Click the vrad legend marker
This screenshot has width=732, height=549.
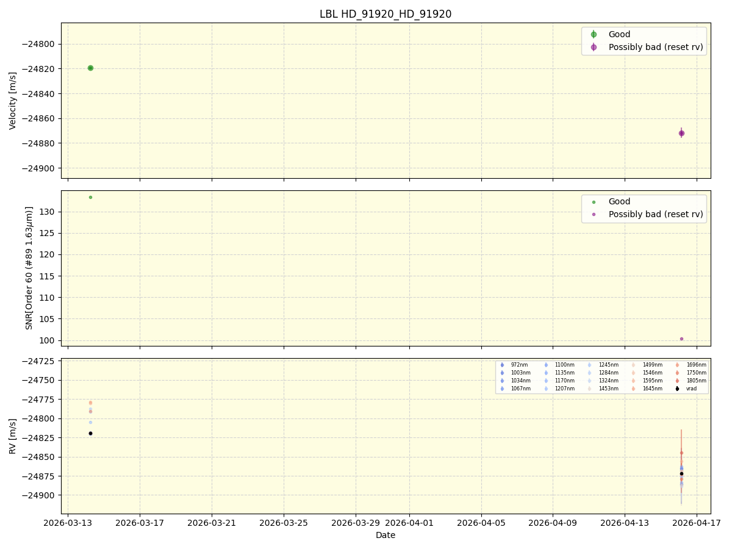pyautogui.click(x=677, y=389)
